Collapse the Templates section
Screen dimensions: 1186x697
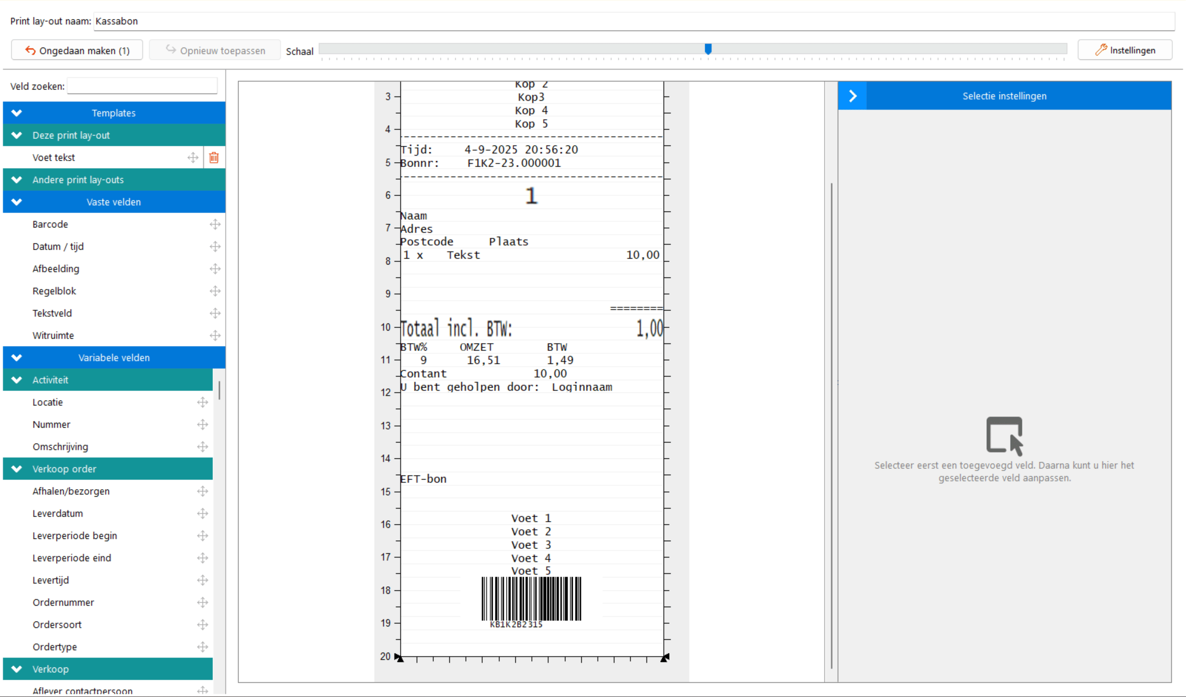point(17,113)
